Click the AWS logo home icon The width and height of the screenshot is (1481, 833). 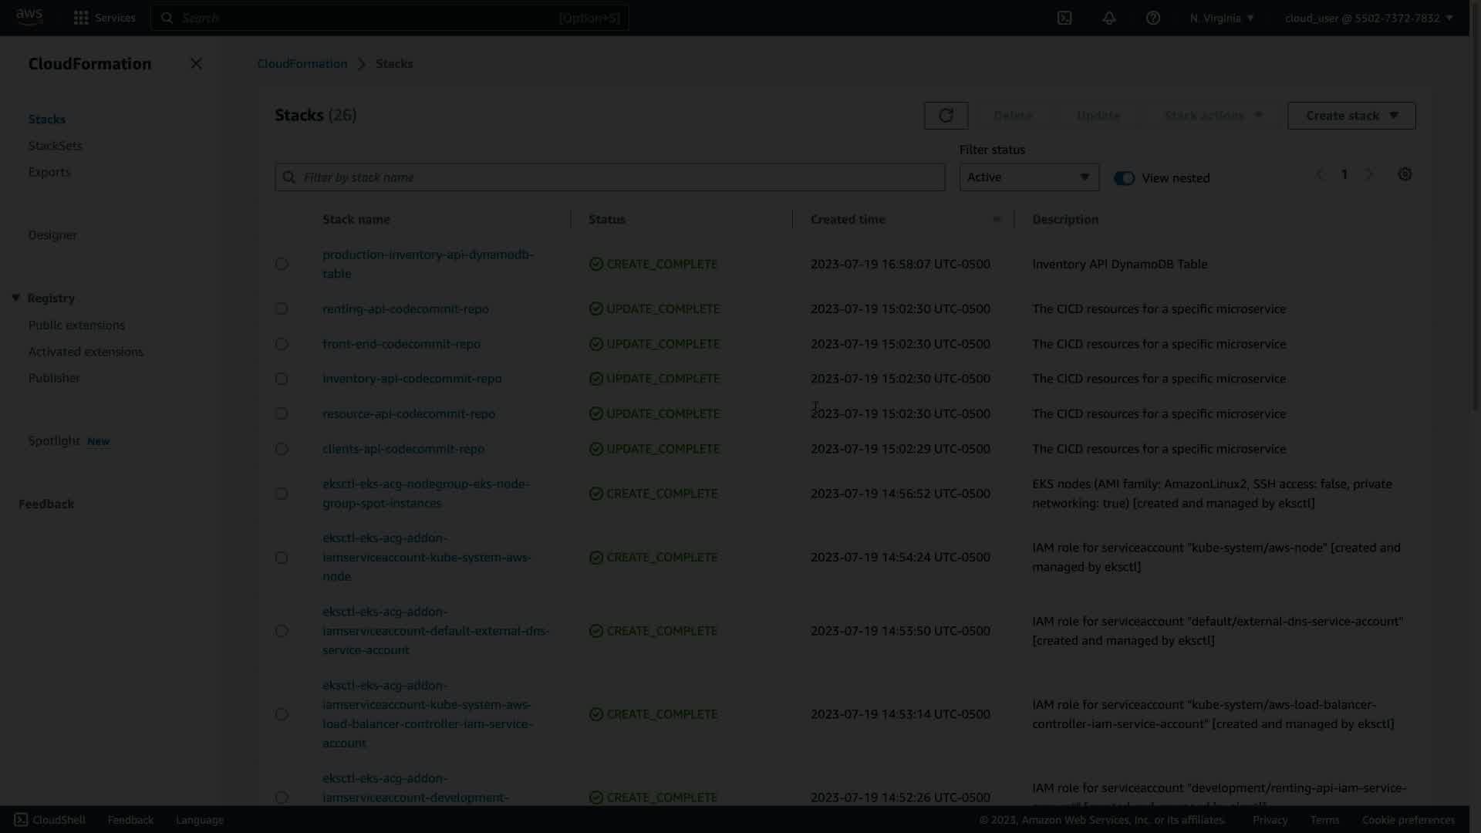(x=29, y=17)
